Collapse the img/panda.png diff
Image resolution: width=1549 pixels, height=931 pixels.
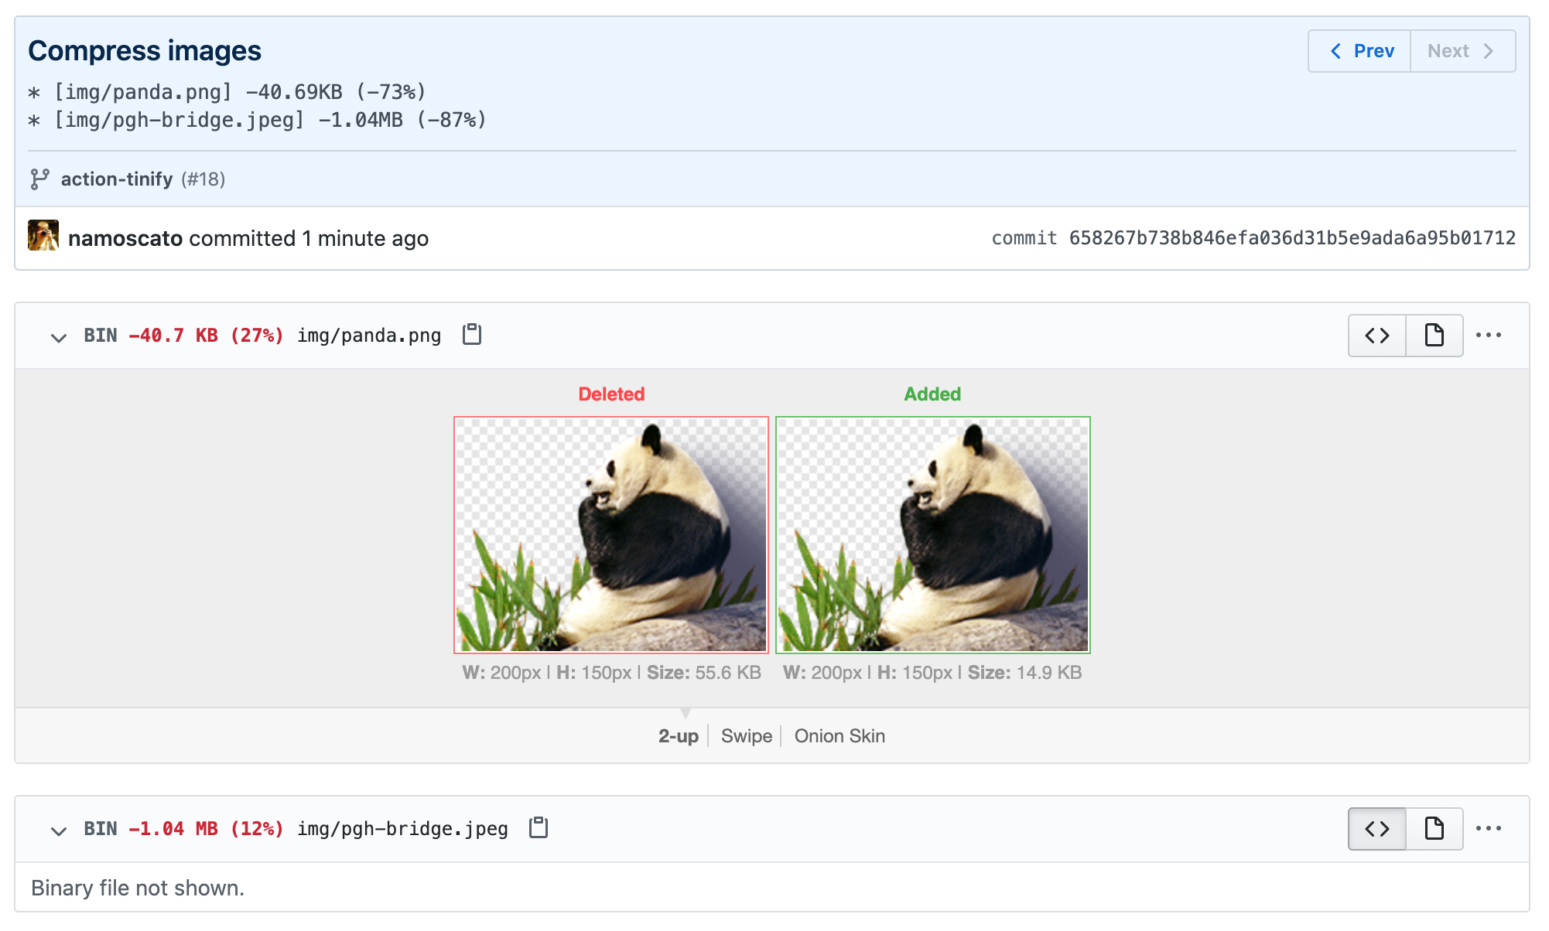click(x=59, y=337)
